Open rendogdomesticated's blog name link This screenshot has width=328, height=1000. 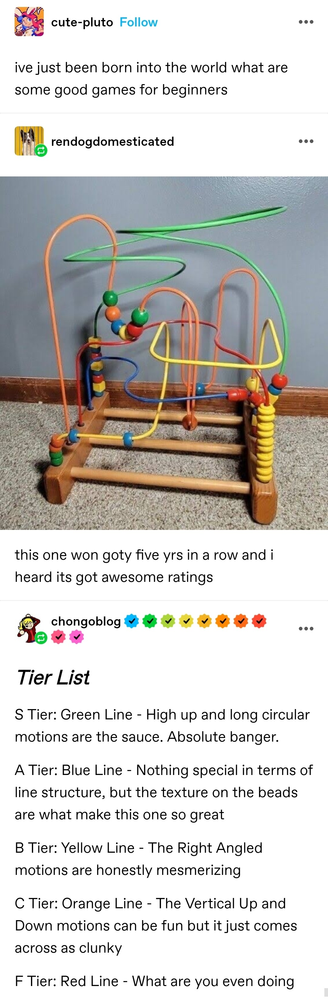[x=113, y=141]
